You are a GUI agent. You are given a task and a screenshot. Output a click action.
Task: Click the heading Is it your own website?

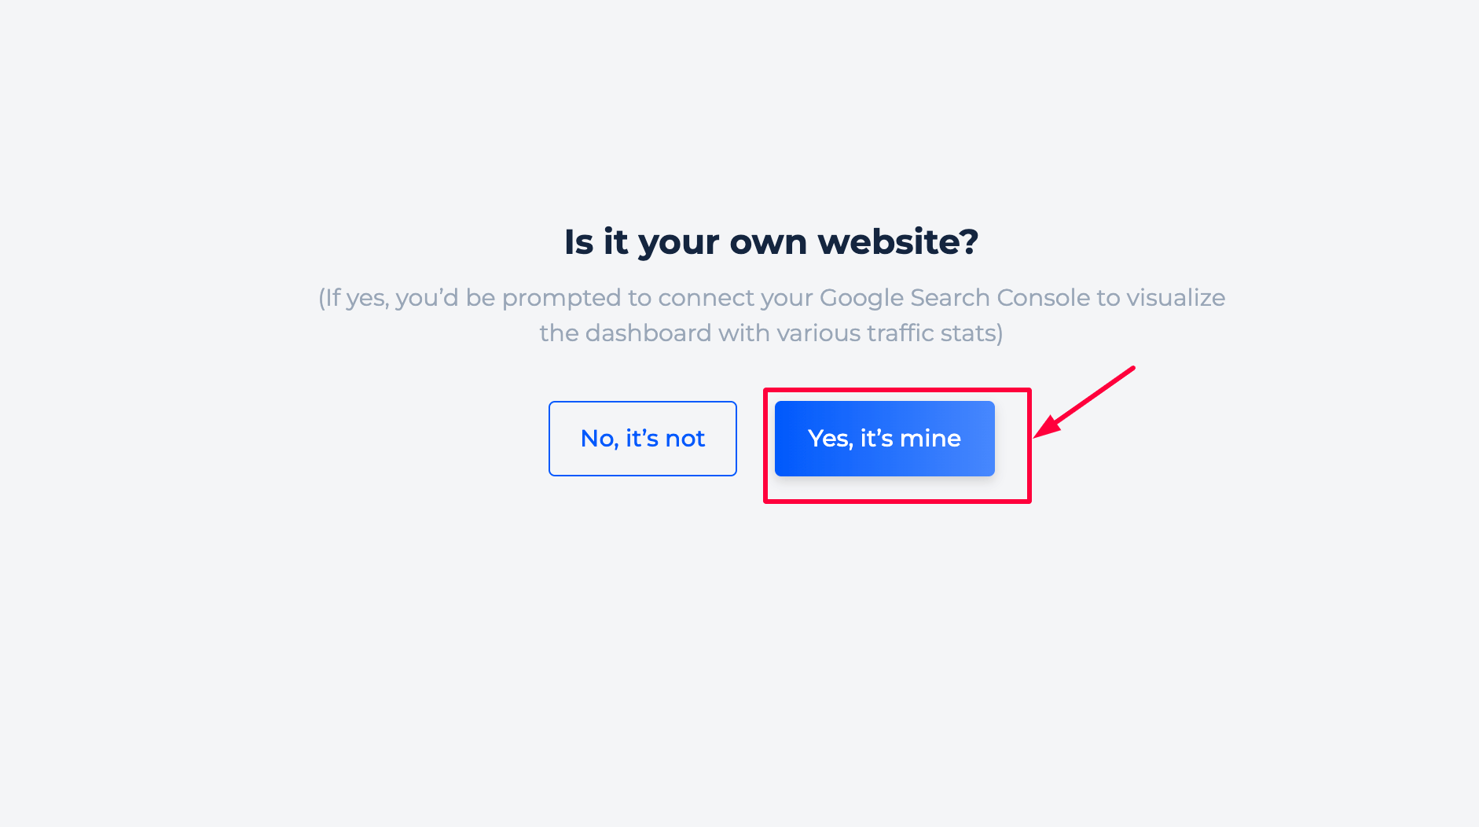point(773,242)
